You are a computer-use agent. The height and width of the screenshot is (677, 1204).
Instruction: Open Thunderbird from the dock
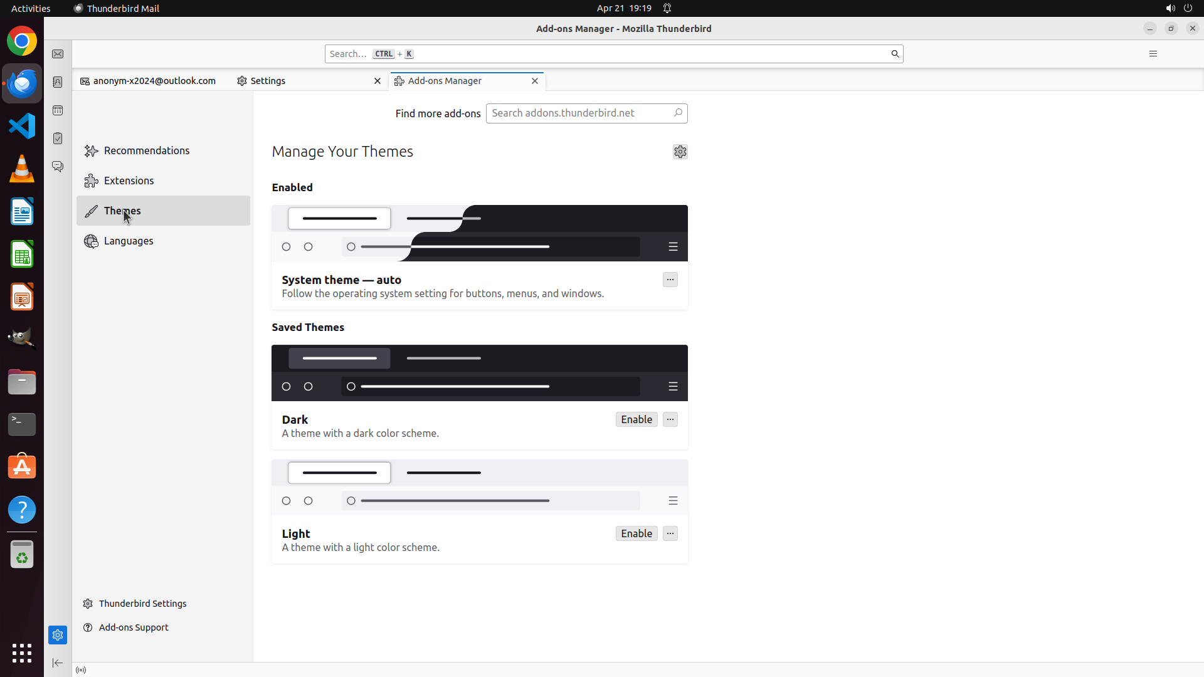(22, 83)
